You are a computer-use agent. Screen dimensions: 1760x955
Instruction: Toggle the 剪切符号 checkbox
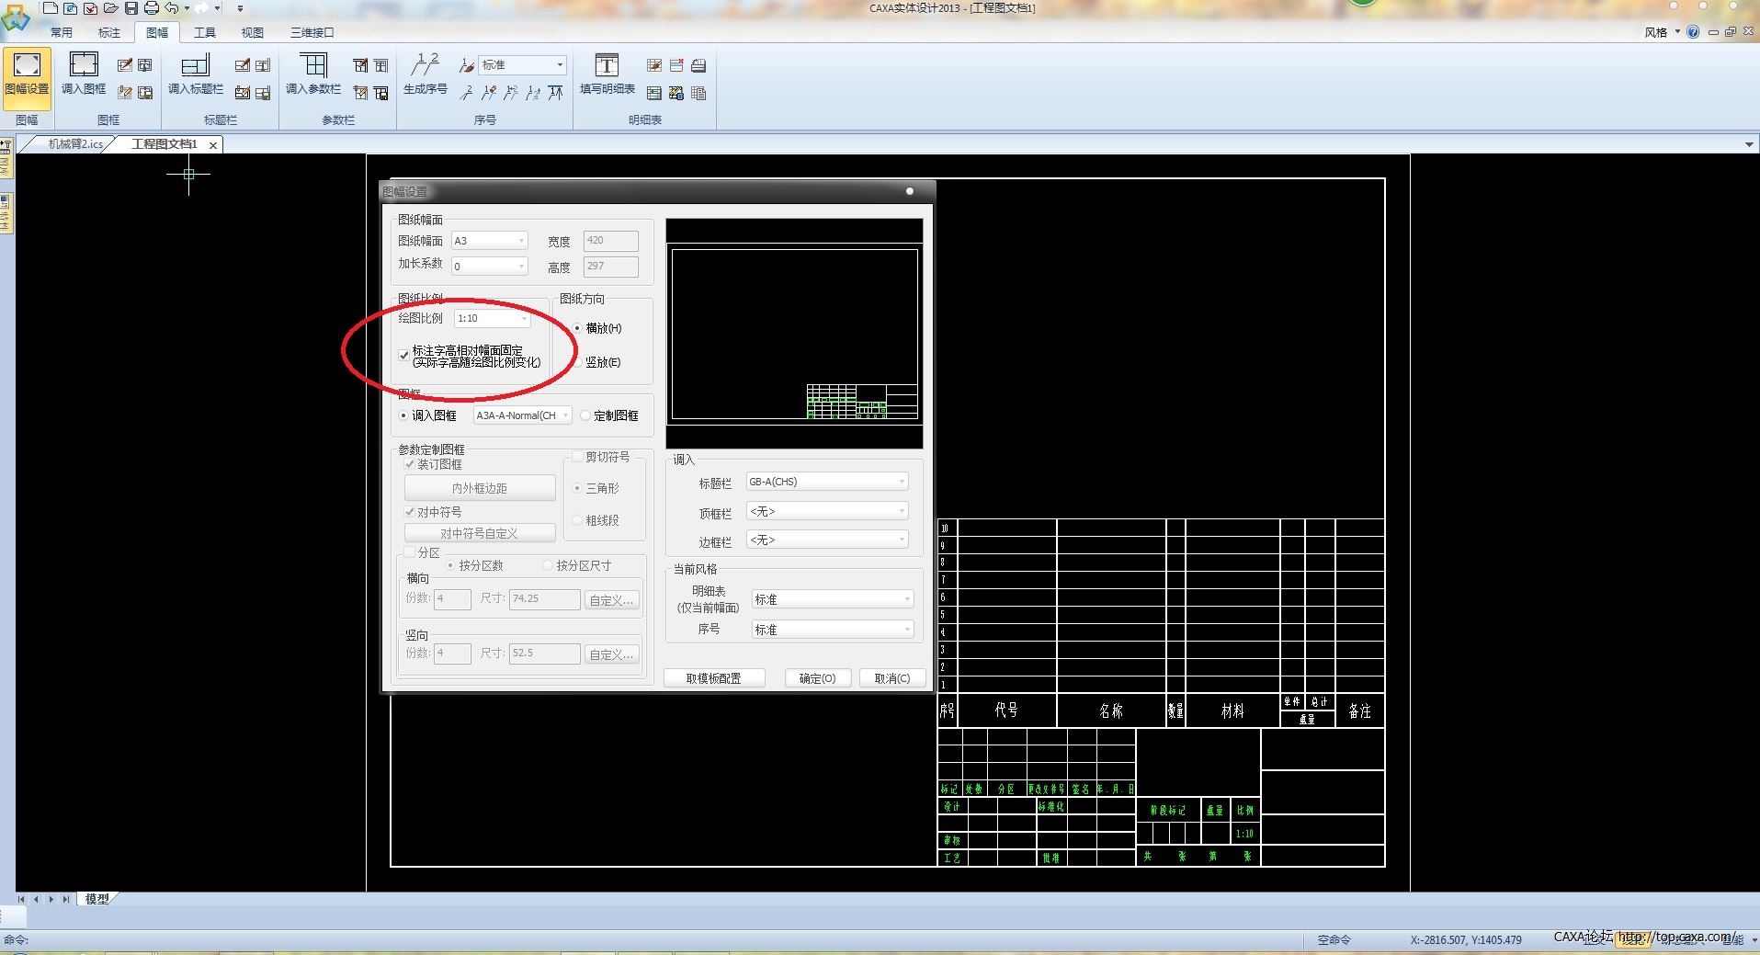tap(578, 457)
